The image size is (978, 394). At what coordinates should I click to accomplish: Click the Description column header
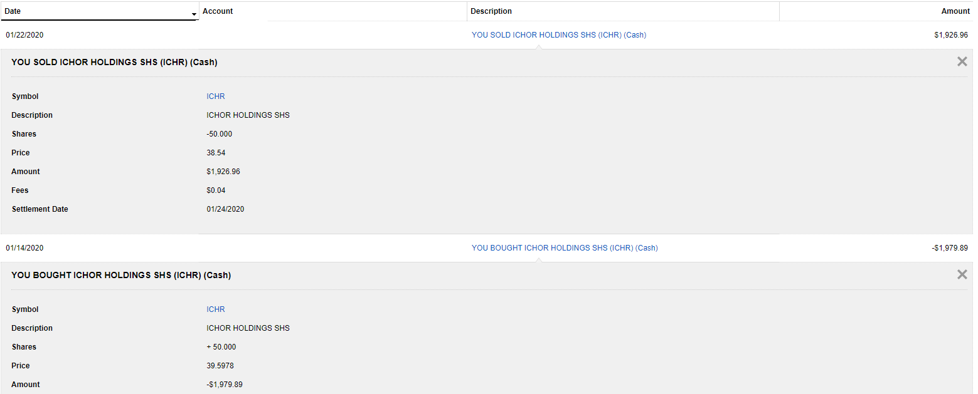(491, 11)
